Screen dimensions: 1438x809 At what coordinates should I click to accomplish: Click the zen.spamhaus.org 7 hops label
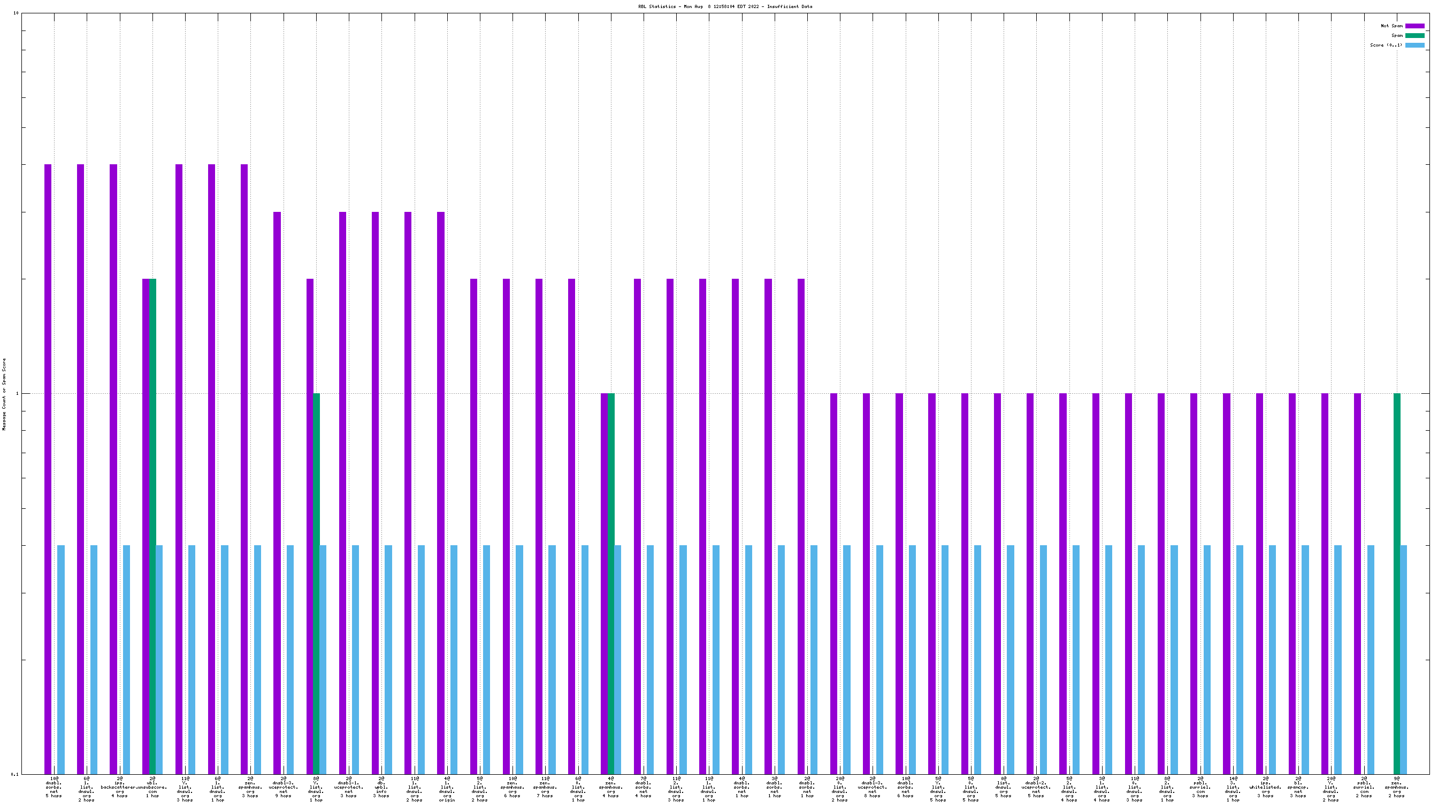pos(545,787)
